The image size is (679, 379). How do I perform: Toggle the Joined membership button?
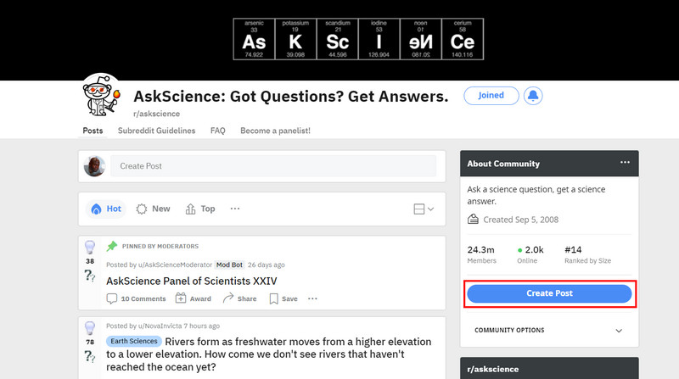coord(491,96)
